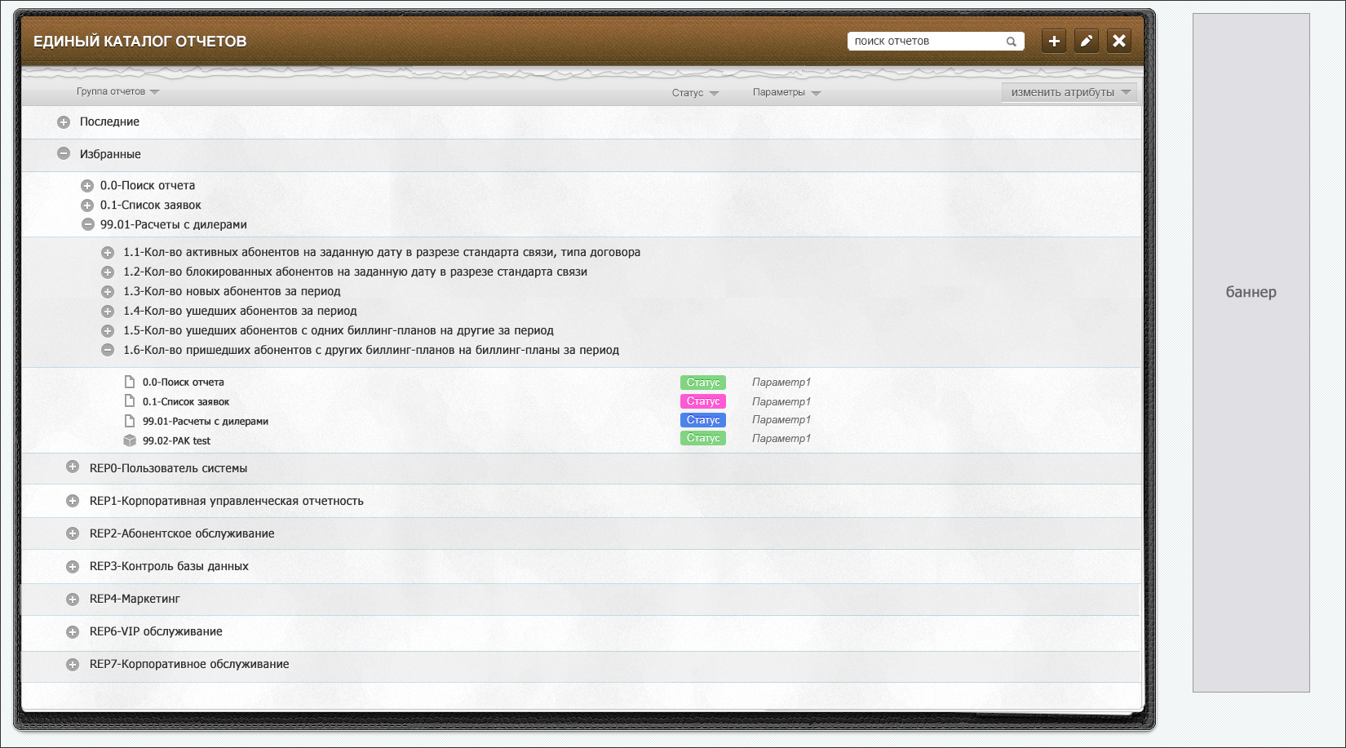Expand REP7-Корпоративное обслуживание group
Image resolution: width=1346 pixels, height=748 pixels.
click(x=73, y=665)
